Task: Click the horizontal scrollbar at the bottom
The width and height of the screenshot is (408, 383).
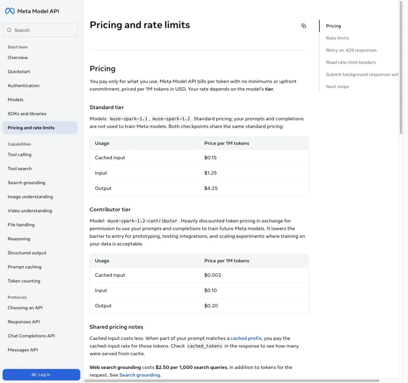Action: 232,381
